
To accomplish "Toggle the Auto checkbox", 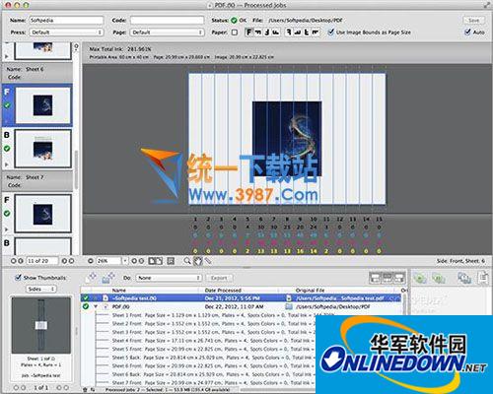I will pos(467,33).
